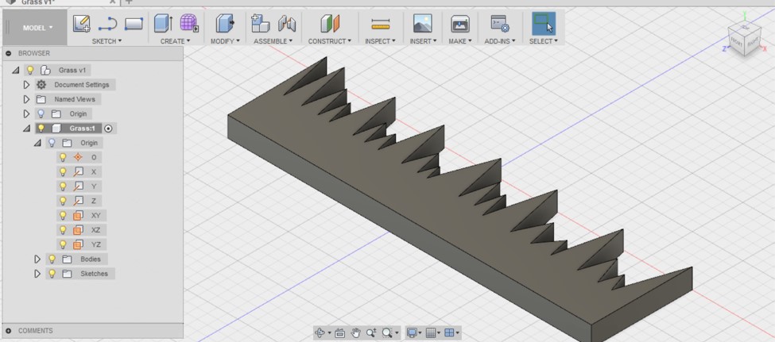775x342 pixels.
Task: Activate the Extrude tool
Action: point(163,23)
